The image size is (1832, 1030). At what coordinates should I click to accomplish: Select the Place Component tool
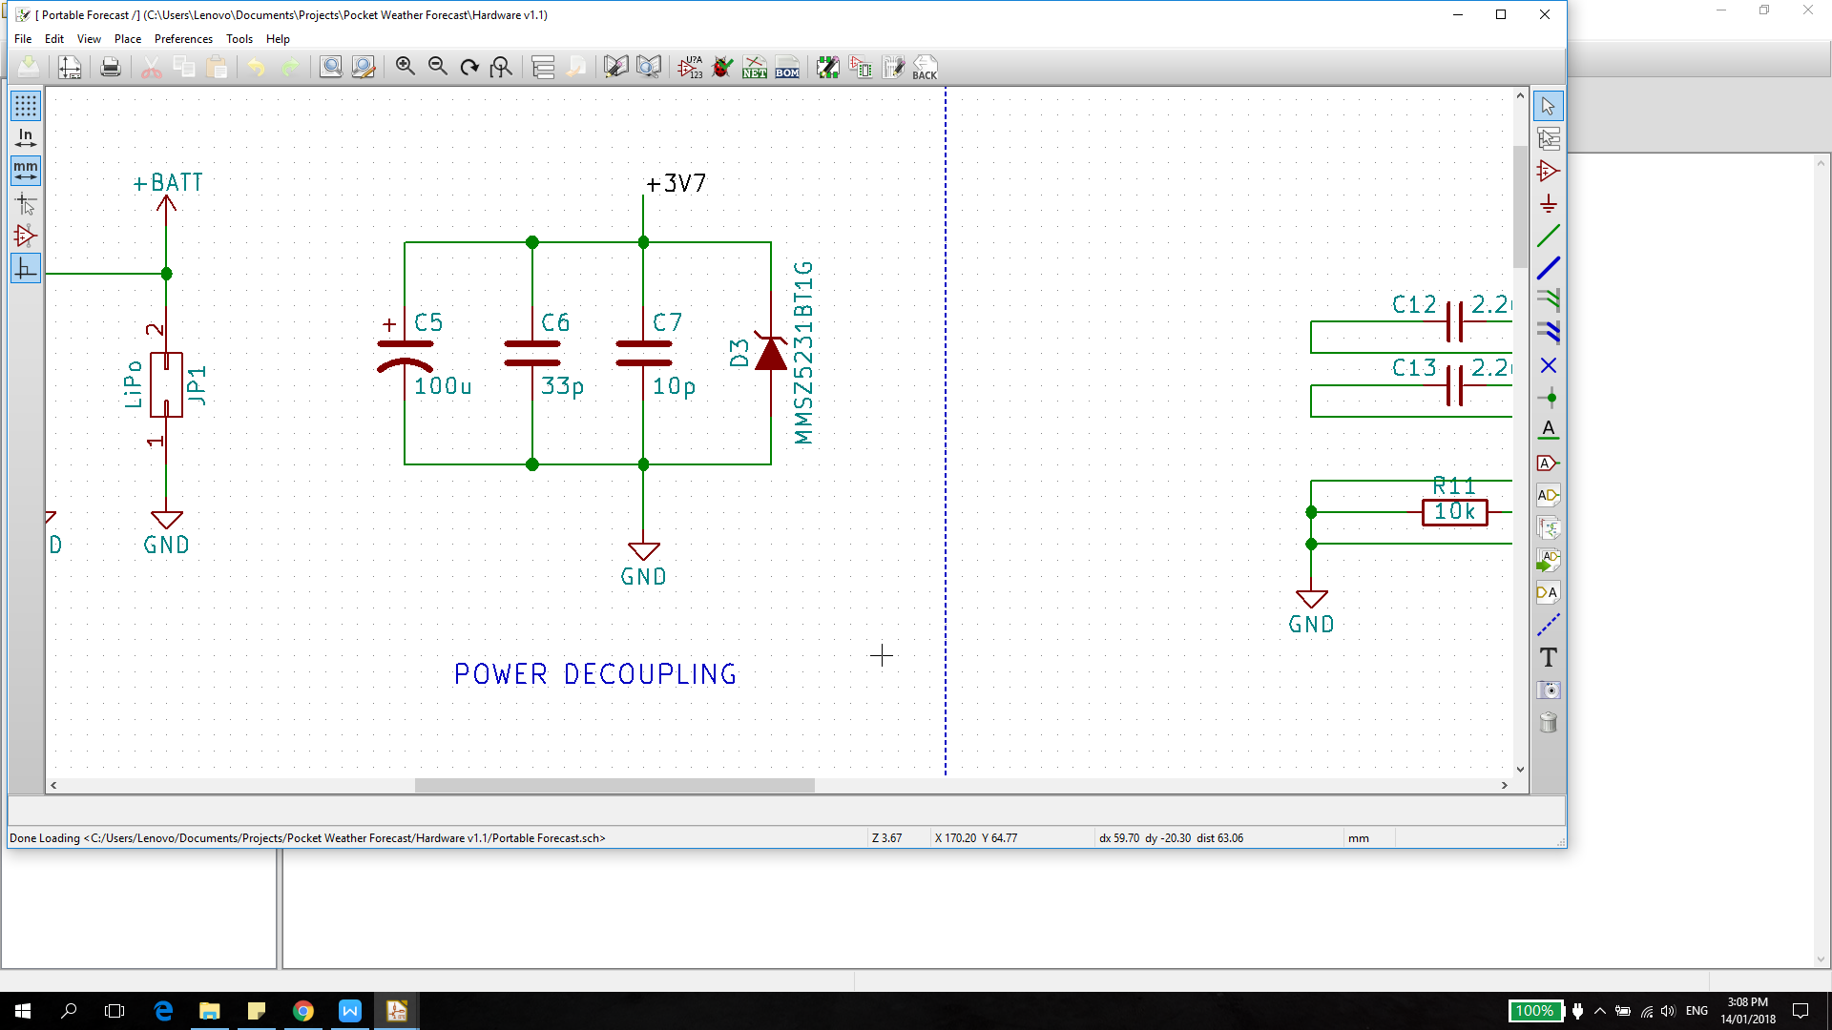1548,171
